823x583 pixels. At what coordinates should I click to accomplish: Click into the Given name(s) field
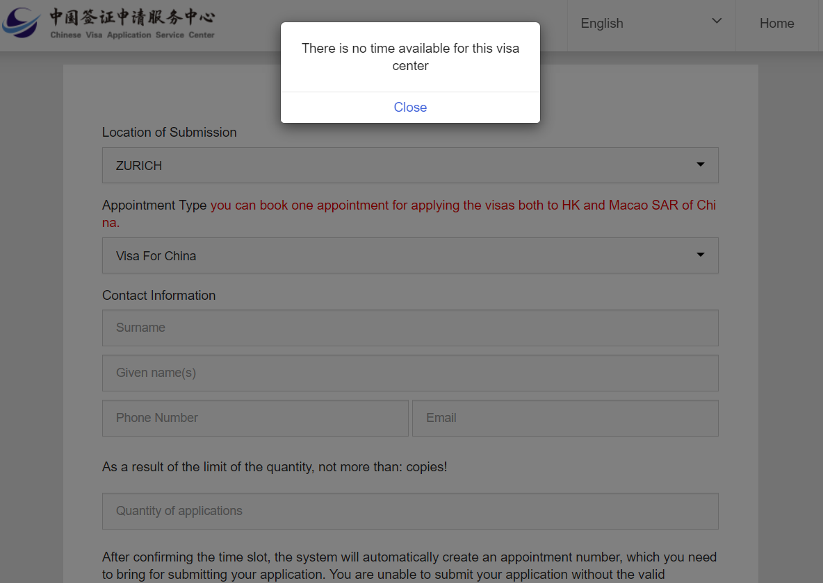tap(410, 373)
